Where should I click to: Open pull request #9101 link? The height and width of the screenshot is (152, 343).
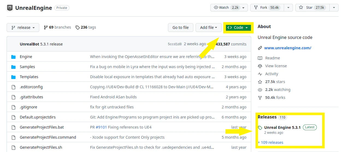click(101, 127)
